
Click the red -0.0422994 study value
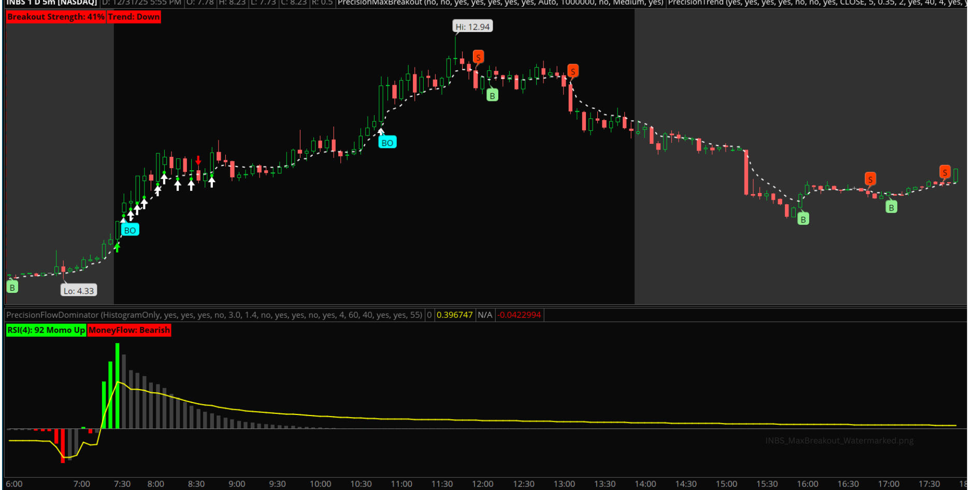pyautogui.click(x=520, y=315)
